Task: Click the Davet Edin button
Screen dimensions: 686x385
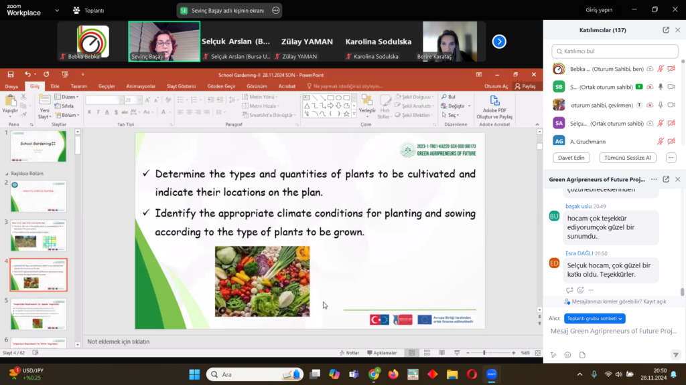Action: (571, 158)
